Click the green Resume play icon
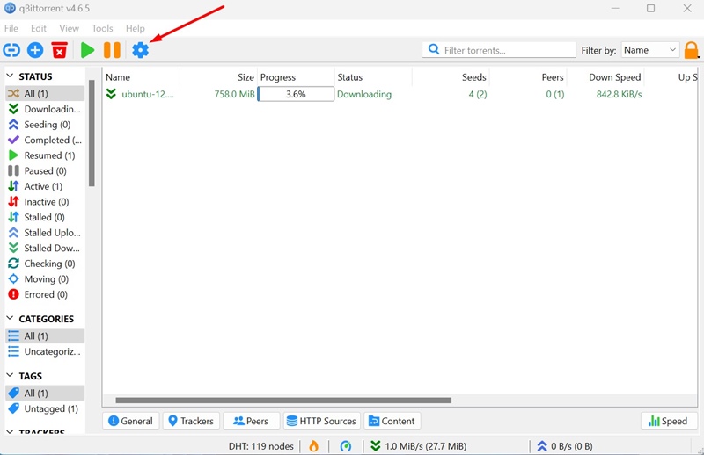The image size is (704, 455). pyautogui.click(x=87, y=50)
